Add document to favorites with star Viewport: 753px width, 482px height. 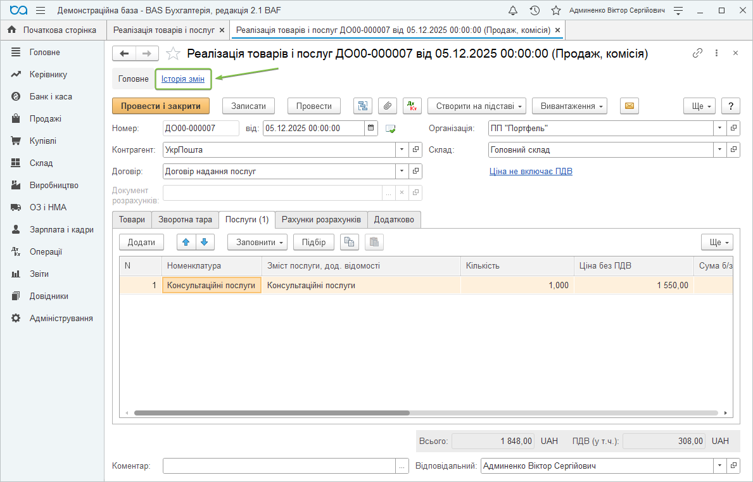pyautogui.click(x=173, y=54)
